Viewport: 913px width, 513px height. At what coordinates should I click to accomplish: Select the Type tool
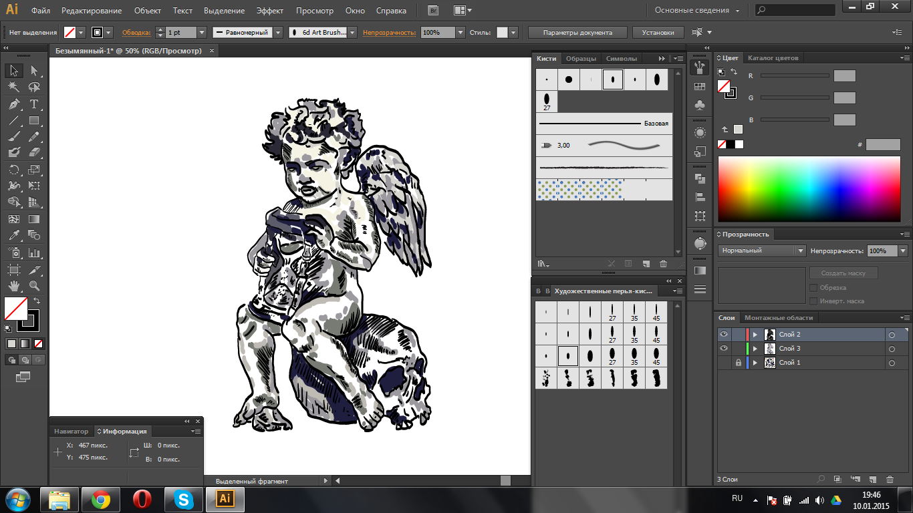click(34, 104)
